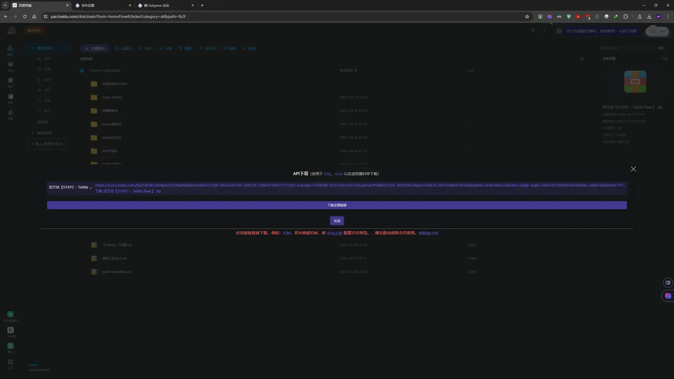The width and height of the screenshot is (674, 379).
Task: Collapse the 我的文件 tree section
Action: coord(32,48)
